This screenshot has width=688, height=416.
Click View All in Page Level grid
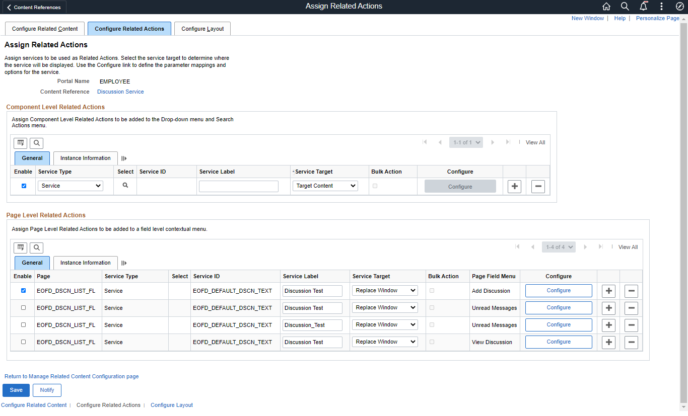tap(628, 247)
